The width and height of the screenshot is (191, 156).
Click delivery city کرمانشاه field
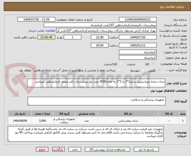point(138,57)
